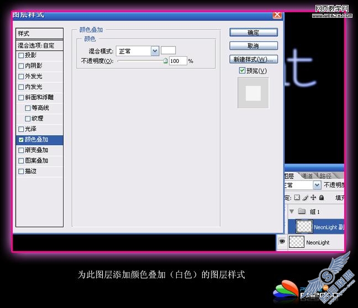Screen dimensions: 358x308
Task: Enable the 光泽 checkbox
Action: tap(21, 129)
